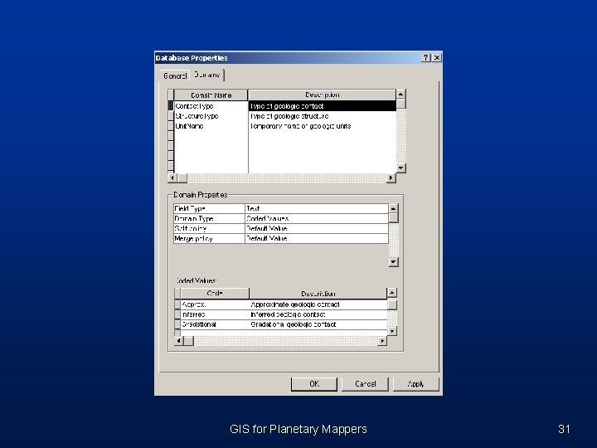Screen dimensions: 597x448
Task: Click row selector beside Approx. code
Action: tap(177, 304)
